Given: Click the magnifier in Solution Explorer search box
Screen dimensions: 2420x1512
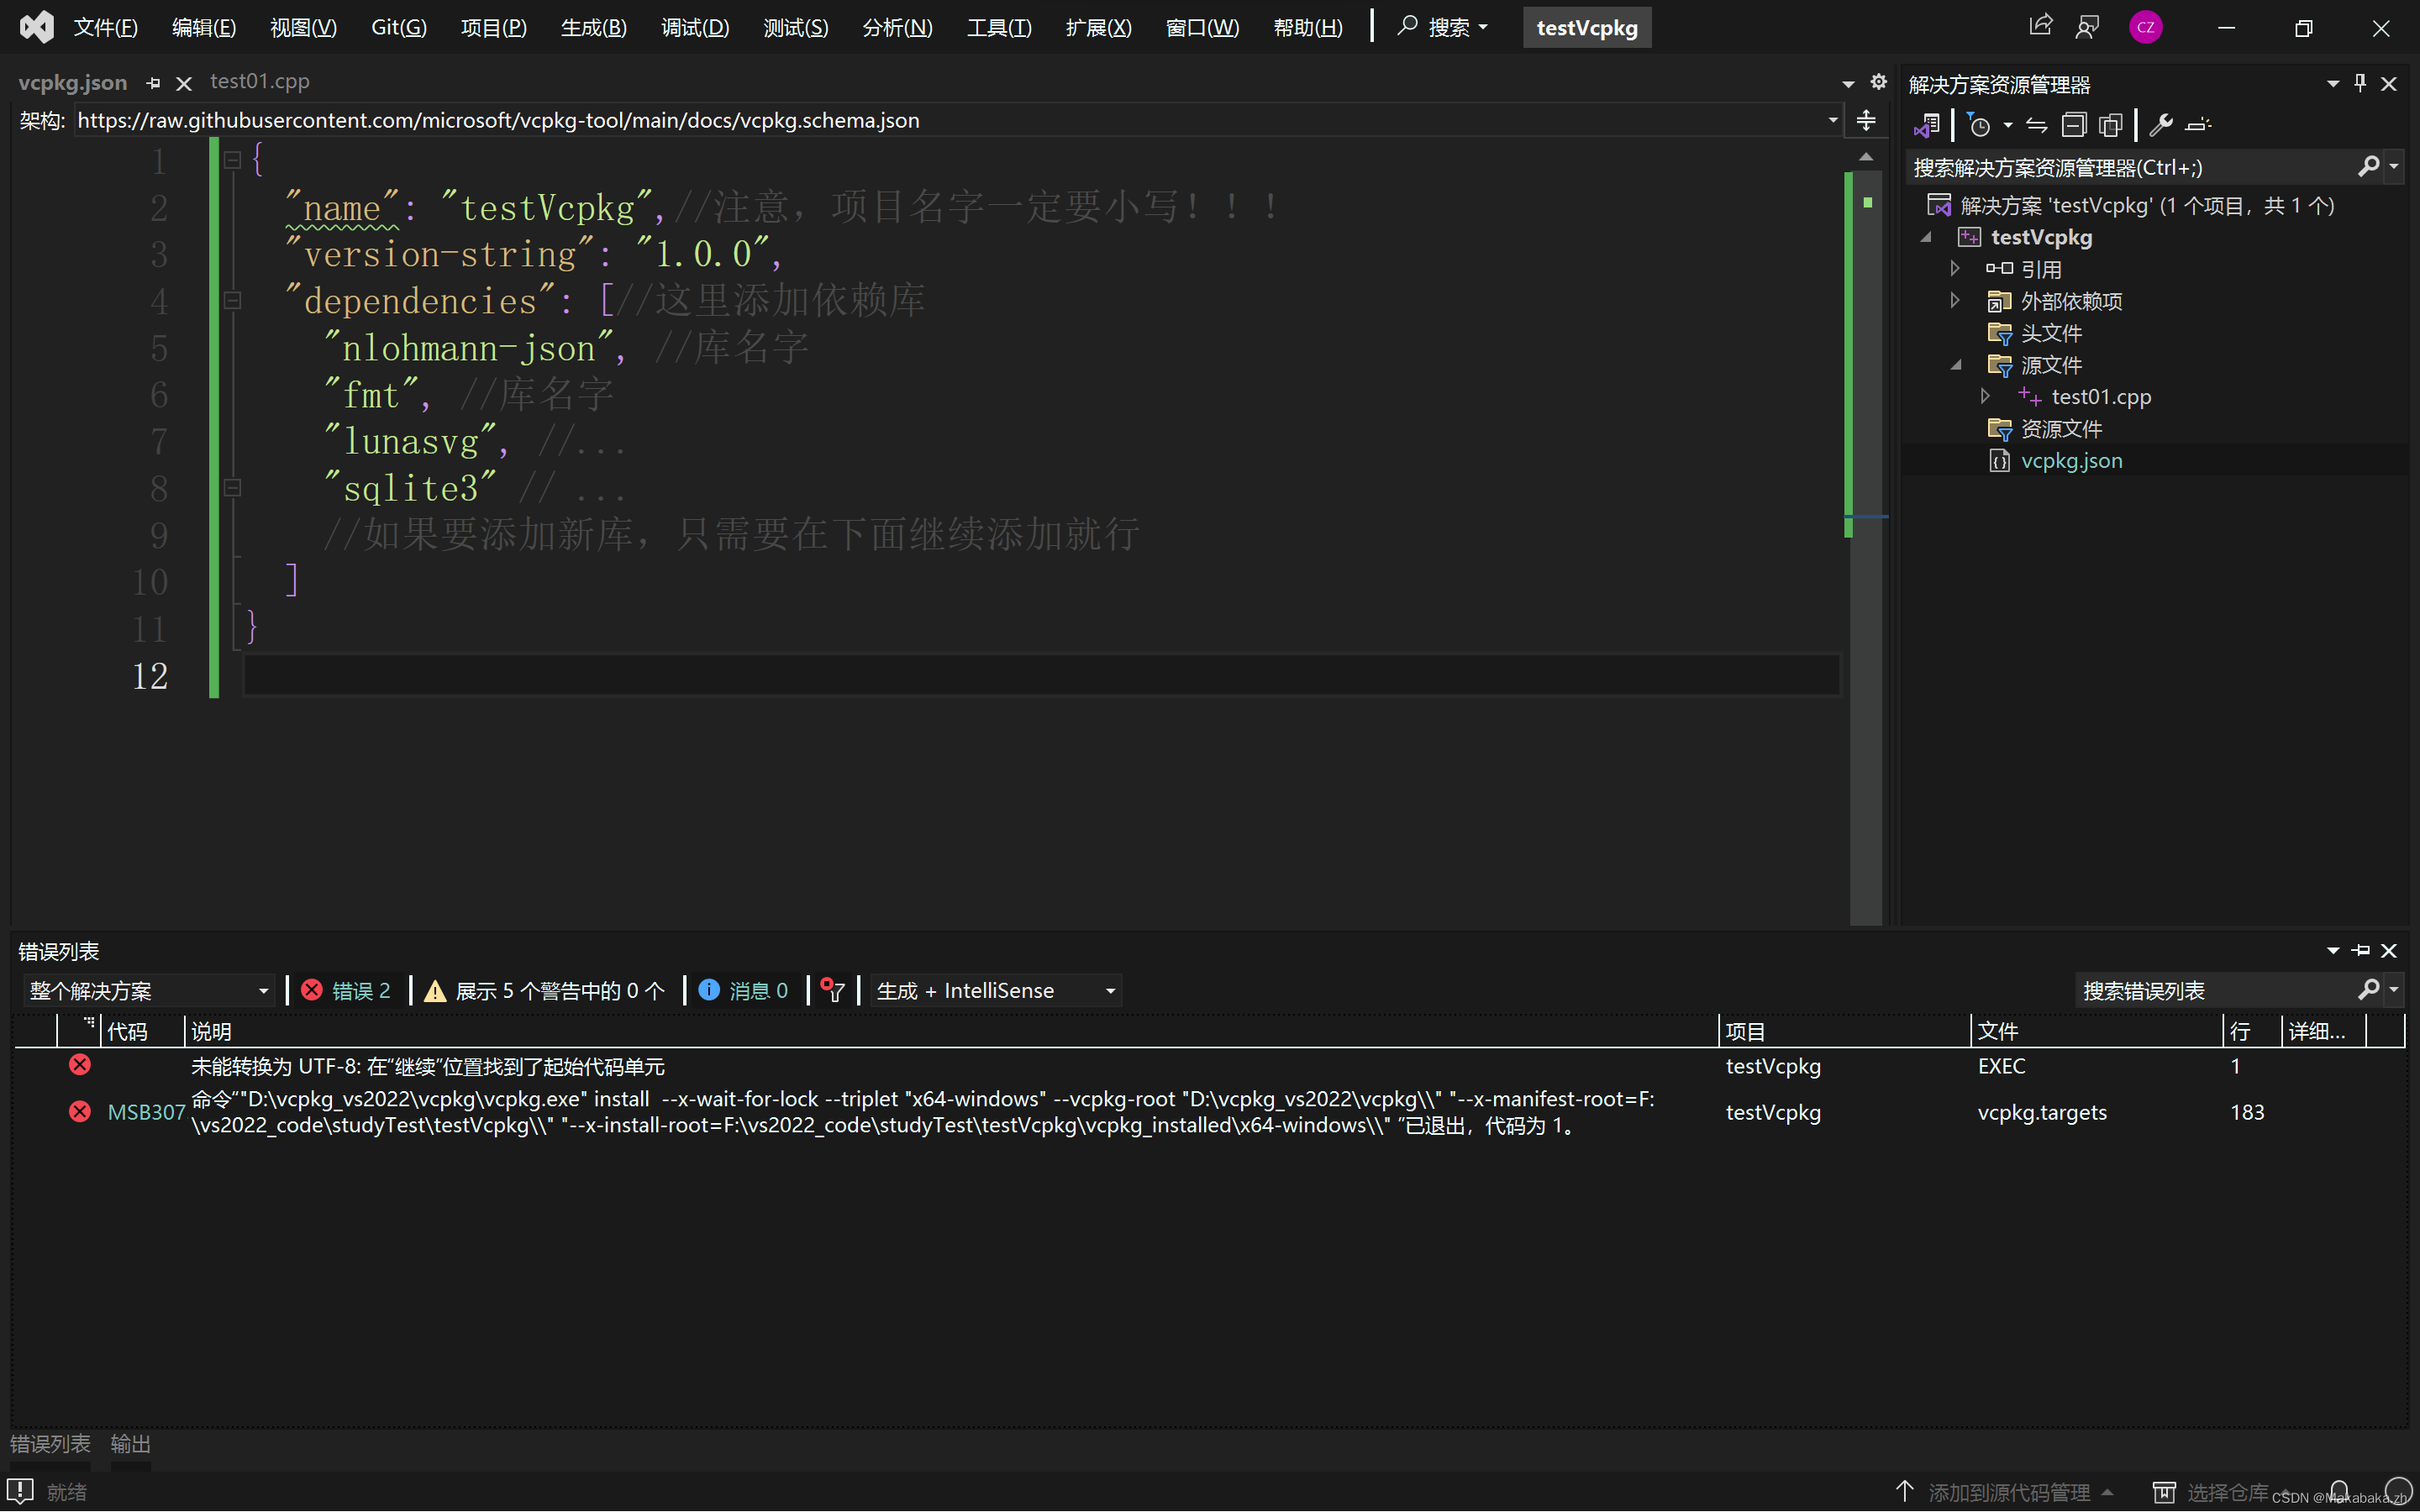Looking at the screenshot, I should (x=2369, y=166).
